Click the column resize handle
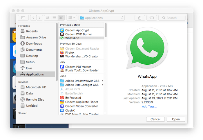The image size is (203, 140). coord(106,113)
